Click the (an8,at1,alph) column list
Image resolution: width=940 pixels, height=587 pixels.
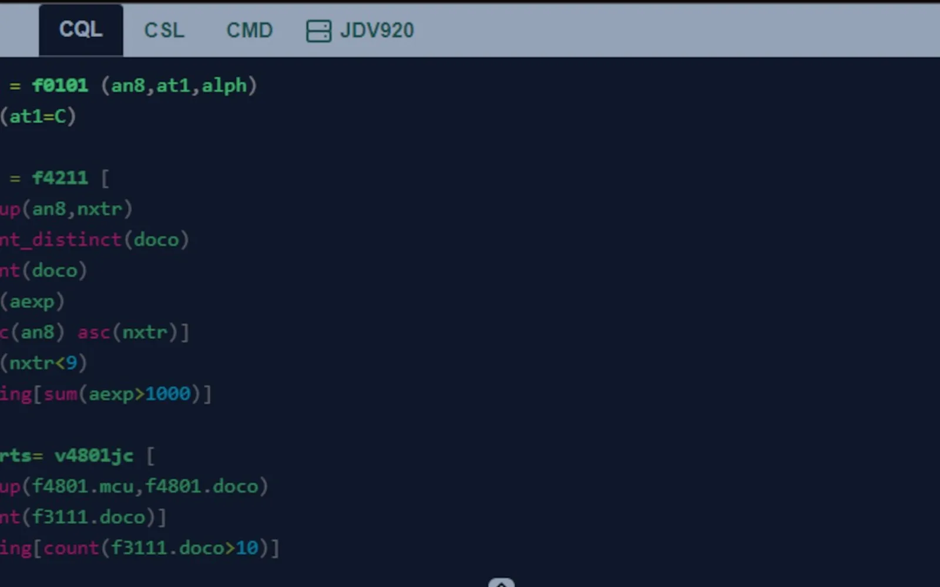click(x=179, y=86)
